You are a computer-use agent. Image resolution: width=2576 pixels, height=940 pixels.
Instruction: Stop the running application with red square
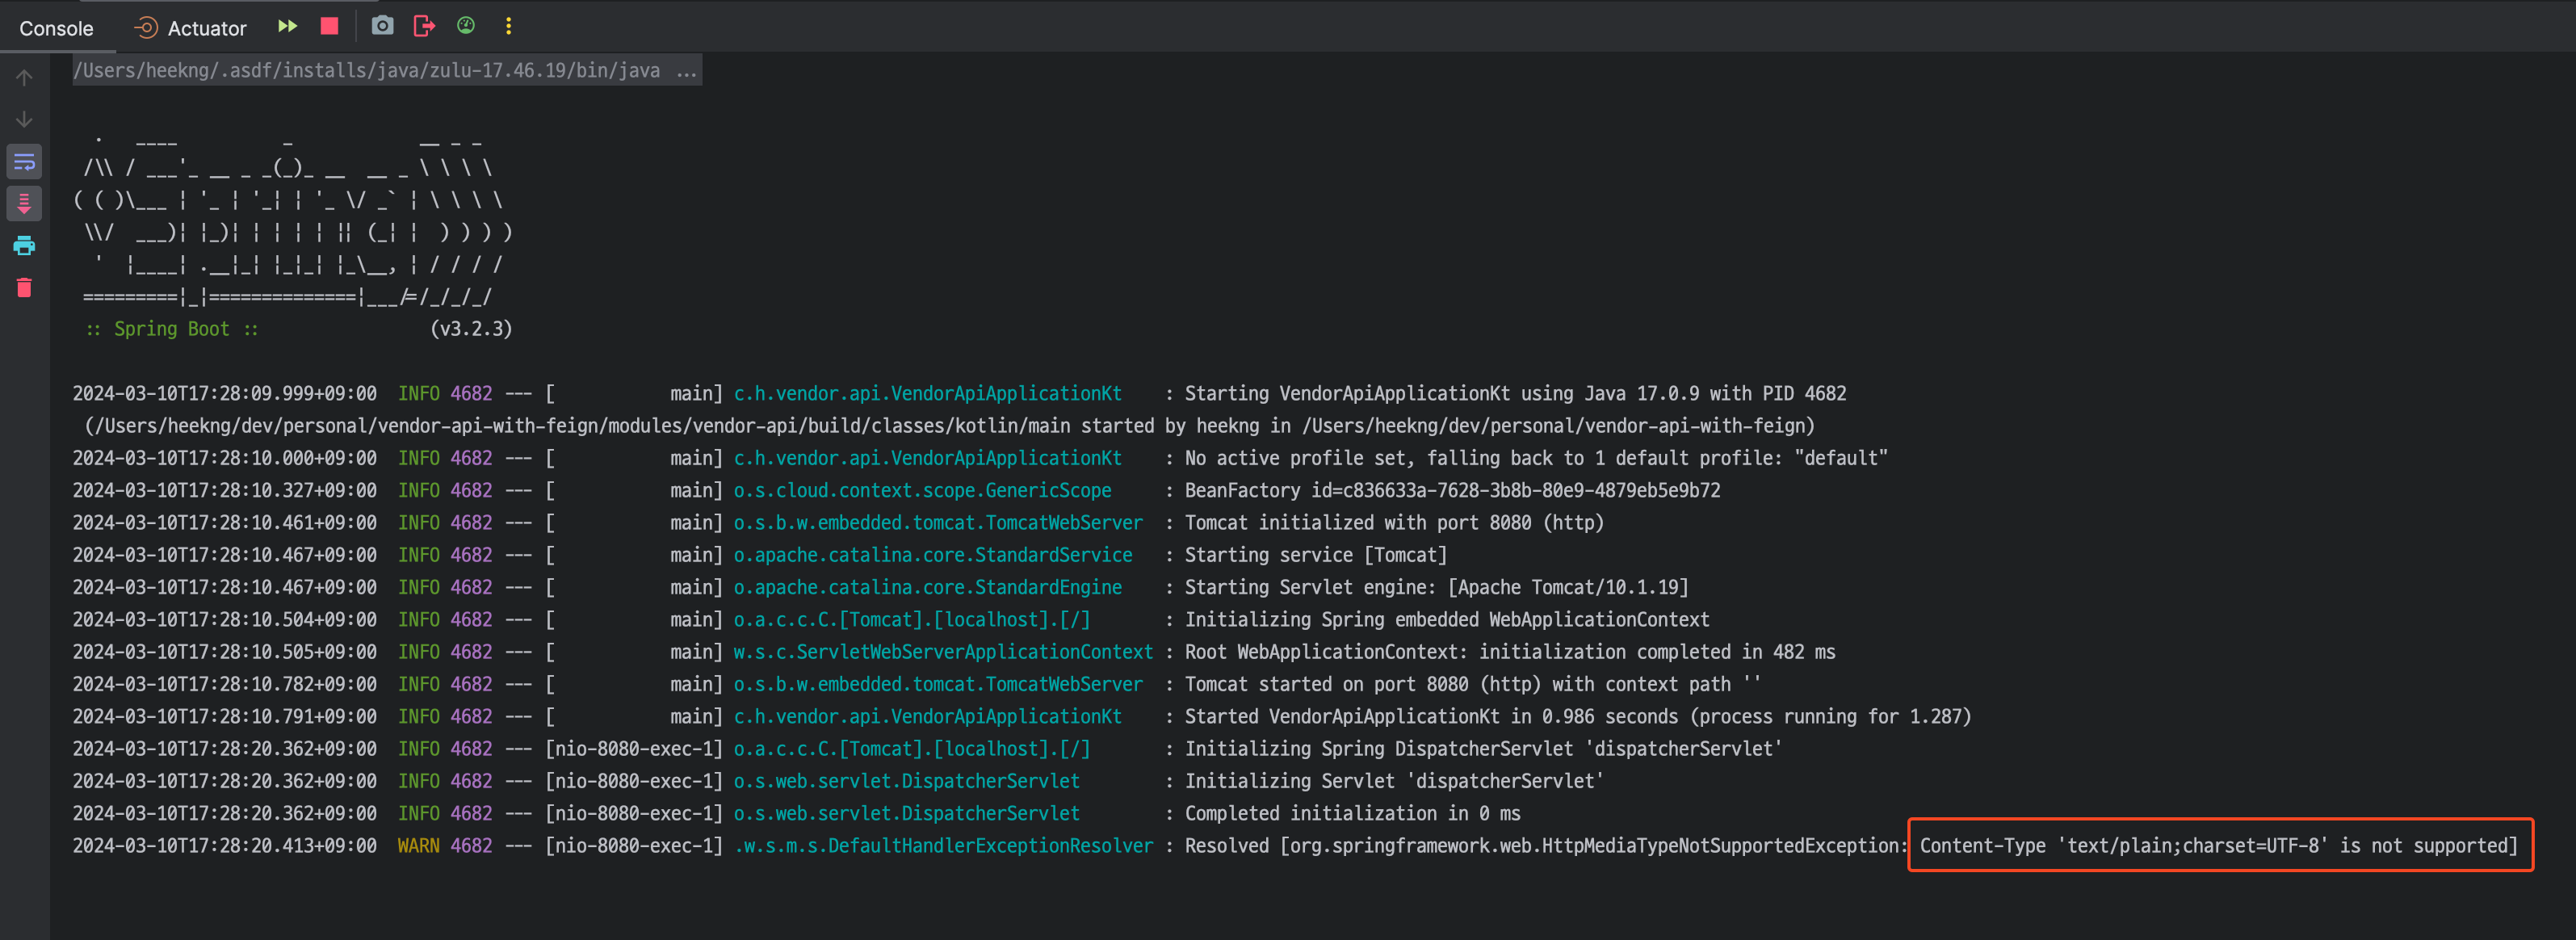tap(329, 26)
